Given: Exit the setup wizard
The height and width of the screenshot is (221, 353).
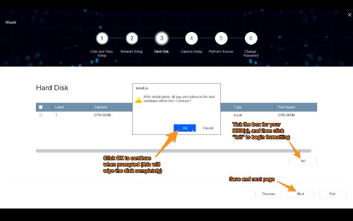Looking at the screenshot, I should click(x=332, y=194).
